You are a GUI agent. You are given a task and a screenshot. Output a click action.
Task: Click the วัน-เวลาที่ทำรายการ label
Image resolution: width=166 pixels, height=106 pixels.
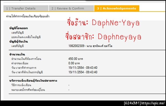[x=24, y=68]
